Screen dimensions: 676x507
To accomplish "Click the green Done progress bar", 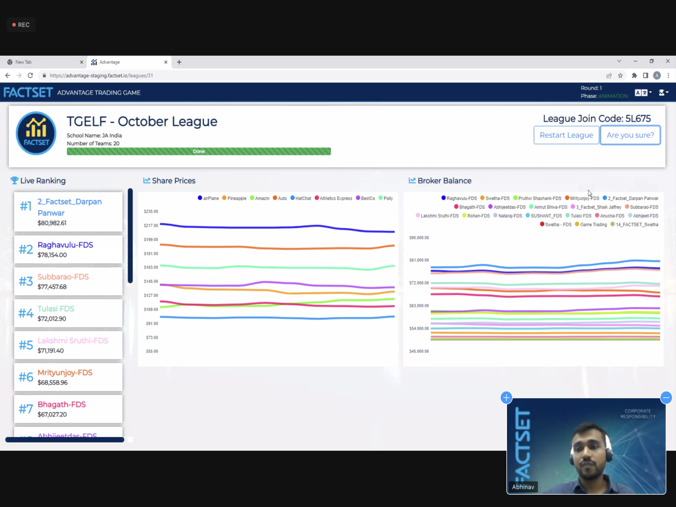I will click(199, 152).
